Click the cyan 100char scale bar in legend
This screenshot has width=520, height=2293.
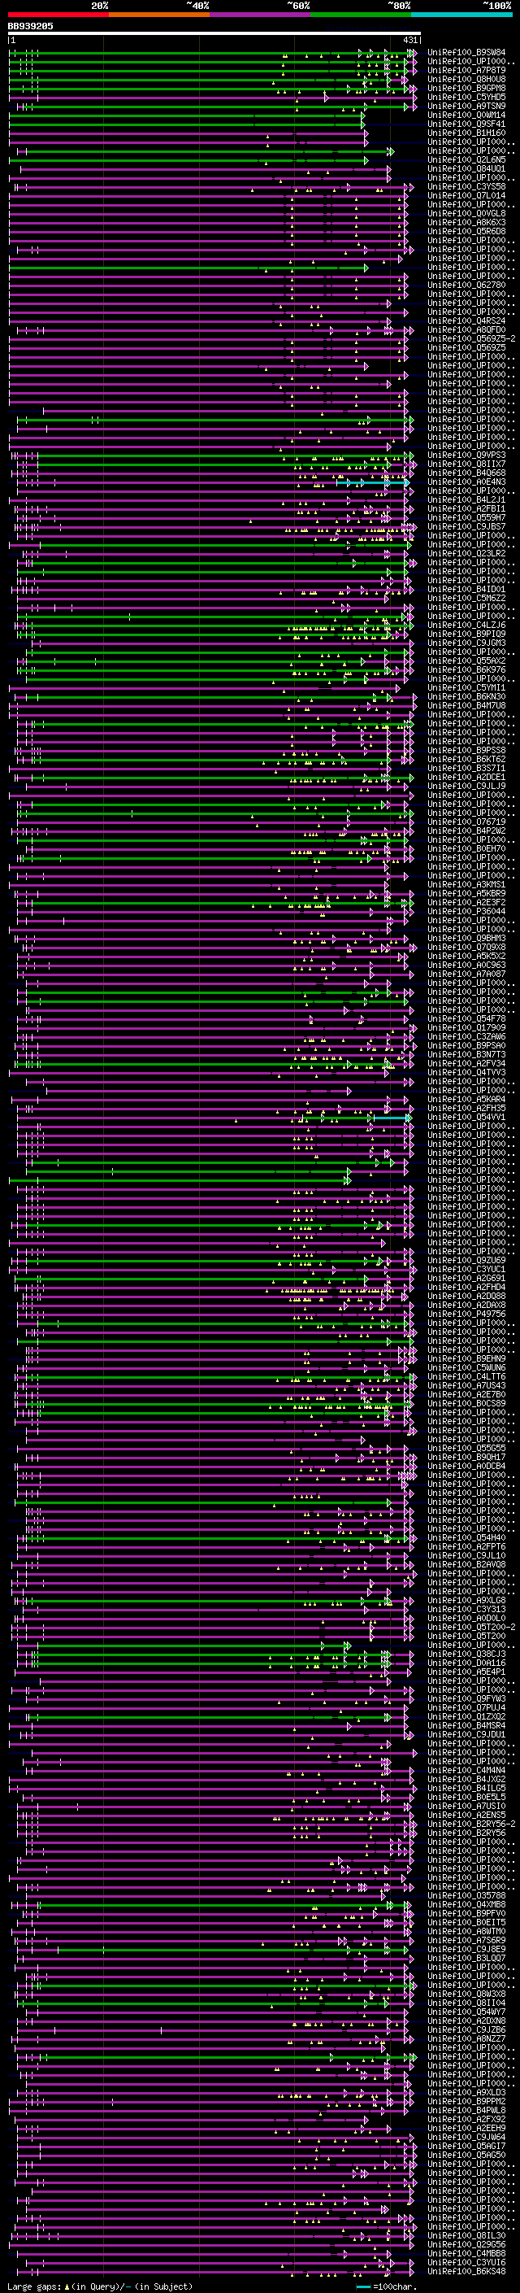(362, 2286)
